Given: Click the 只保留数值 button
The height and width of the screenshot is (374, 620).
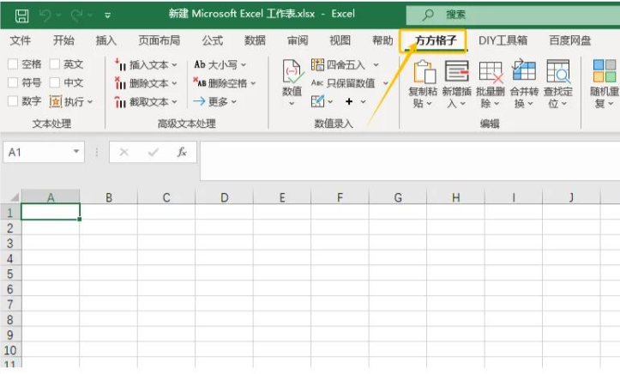Looking at the screenshot, I should [343, 83].
